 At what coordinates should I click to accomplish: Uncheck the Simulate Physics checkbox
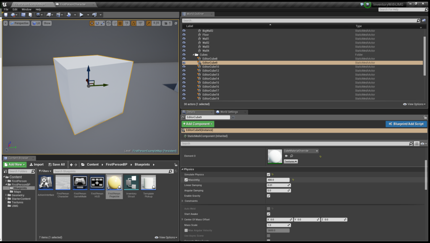pos(268,174)
